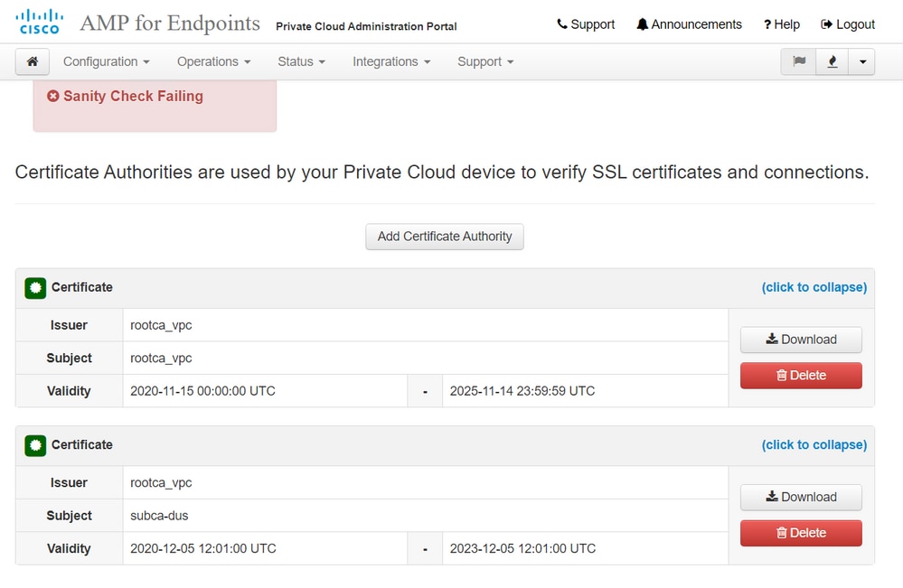Click Add Certificate Authority button
The height and width of the screenshot is (588, 903).
[445, 237]
